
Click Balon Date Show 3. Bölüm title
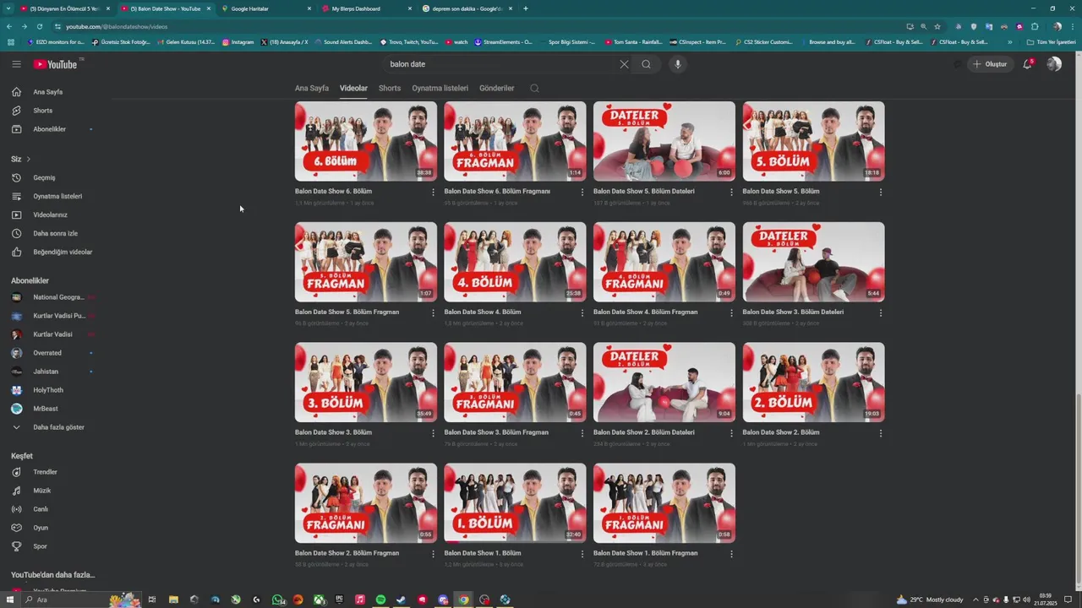click(x=333, y=432)
